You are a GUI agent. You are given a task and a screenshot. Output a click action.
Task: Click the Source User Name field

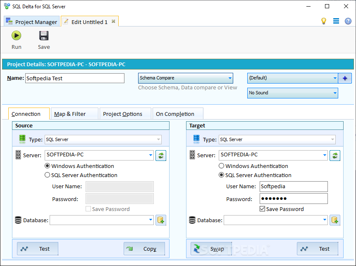(x=119, y=187)
